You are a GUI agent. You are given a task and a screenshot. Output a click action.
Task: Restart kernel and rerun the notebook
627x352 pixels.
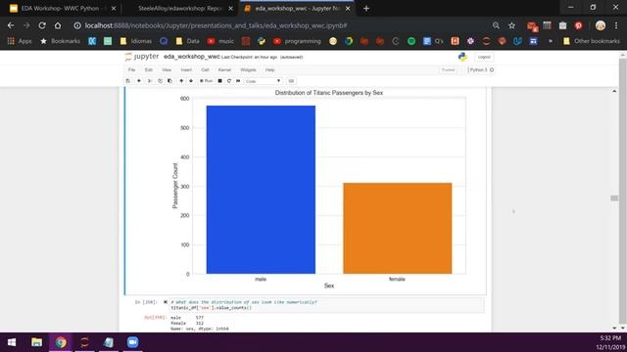tap(238, 81)
